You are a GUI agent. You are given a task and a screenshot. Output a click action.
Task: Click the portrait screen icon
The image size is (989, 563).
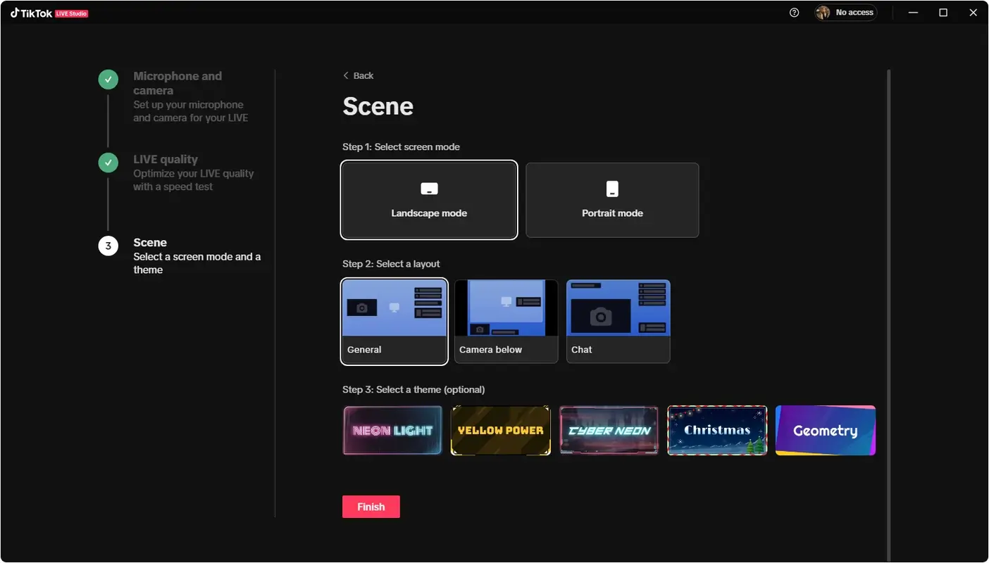pyautogui.click(x=611, y=188)
